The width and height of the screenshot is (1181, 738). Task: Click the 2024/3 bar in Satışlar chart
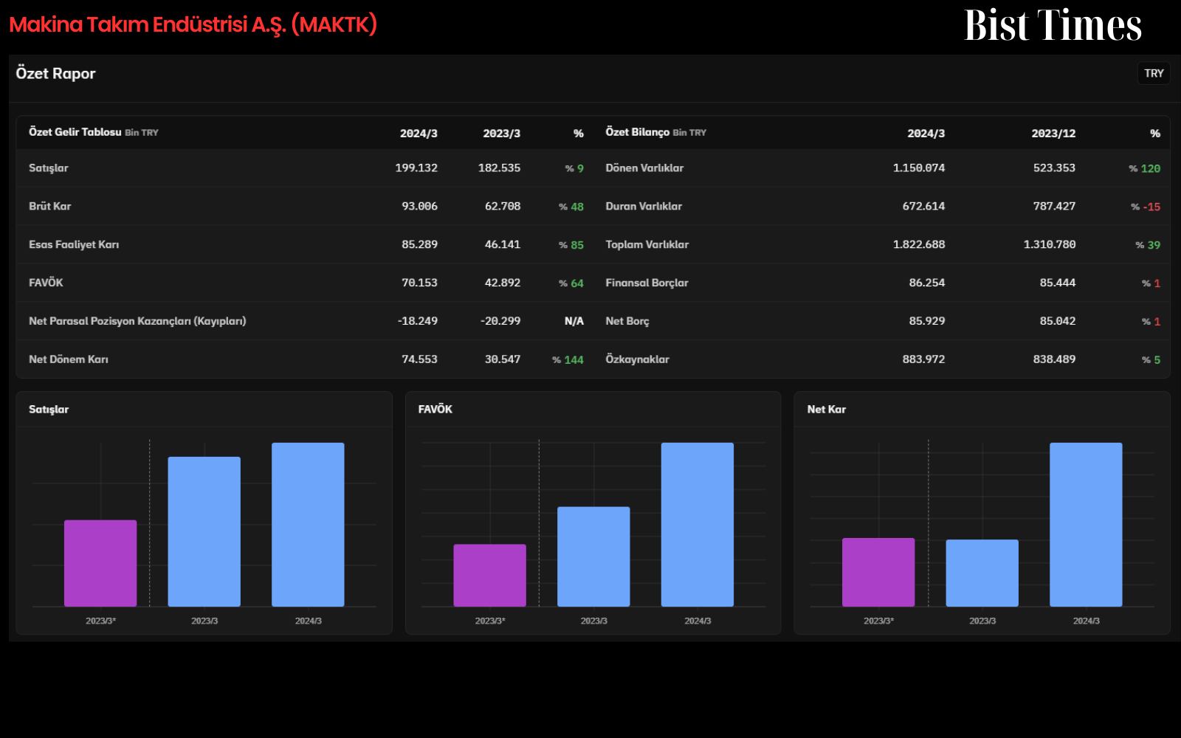pos(308,525)
